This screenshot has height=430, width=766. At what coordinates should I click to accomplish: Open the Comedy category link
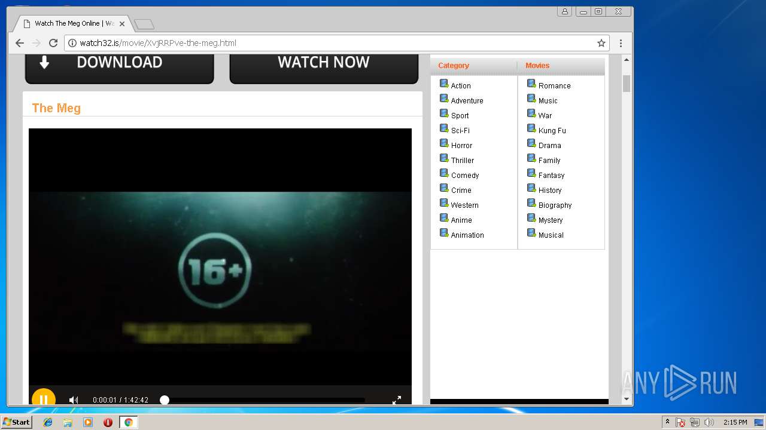(x=465, y=175)
